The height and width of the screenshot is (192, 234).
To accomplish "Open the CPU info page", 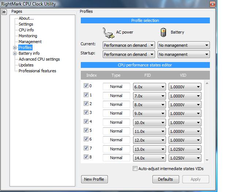I will coord(26,30).
